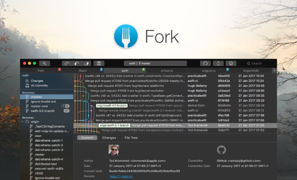Switch to the angular.js repository tab

click(x=209, y=70)
